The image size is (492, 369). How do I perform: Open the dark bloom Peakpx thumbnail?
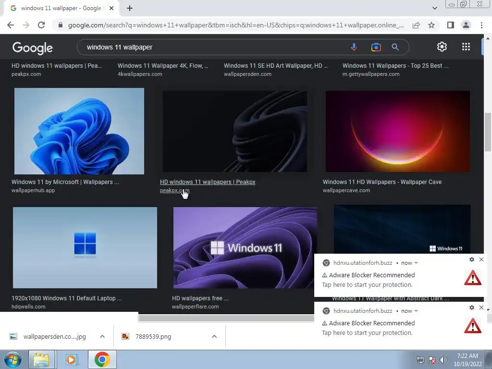pos(234,131)
